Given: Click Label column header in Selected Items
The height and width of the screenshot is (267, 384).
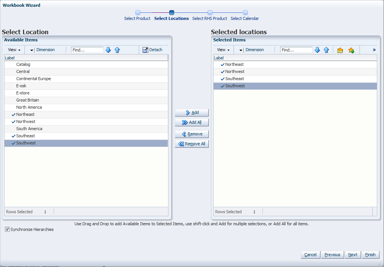Looking at the screenshot, I should pos(295,58).
